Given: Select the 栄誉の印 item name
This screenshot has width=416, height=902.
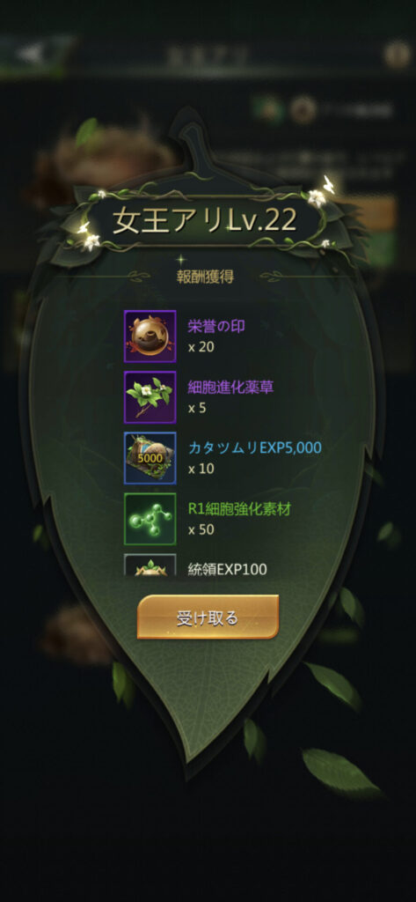Looking at the screenshot, I should tap(216, 326).
